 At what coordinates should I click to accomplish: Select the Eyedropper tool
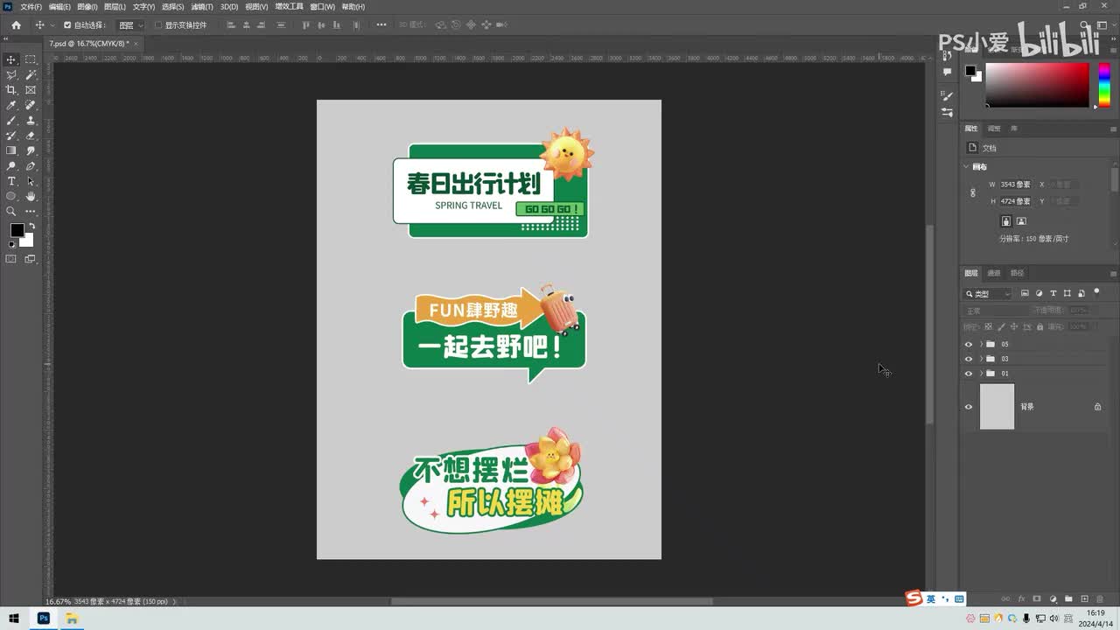(11, 105)
